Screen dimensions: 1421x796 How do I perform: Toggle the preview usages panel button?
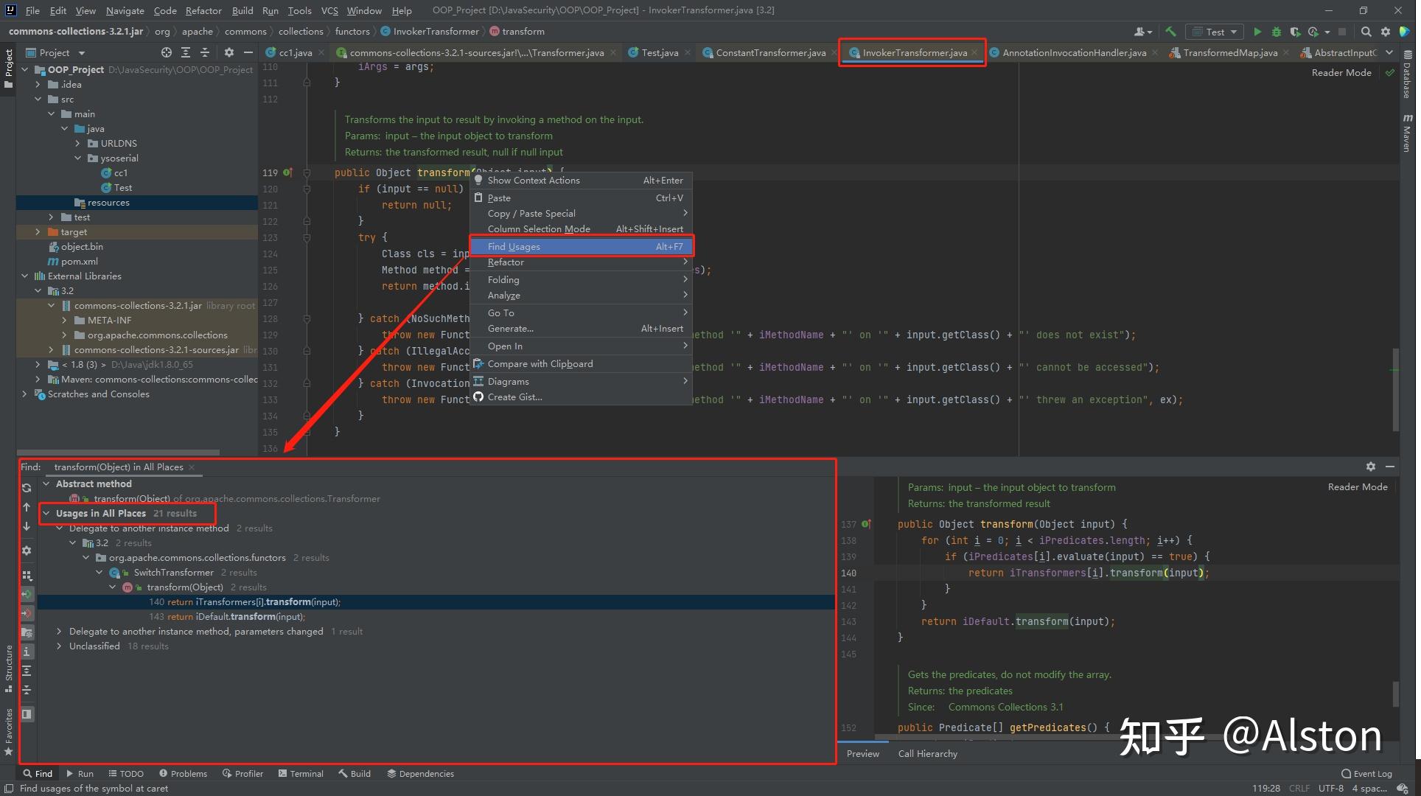point(27,714)
